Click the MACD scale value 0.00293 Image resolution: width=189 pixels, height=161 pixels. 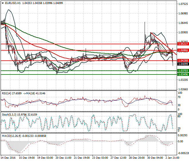coord(183,135)
